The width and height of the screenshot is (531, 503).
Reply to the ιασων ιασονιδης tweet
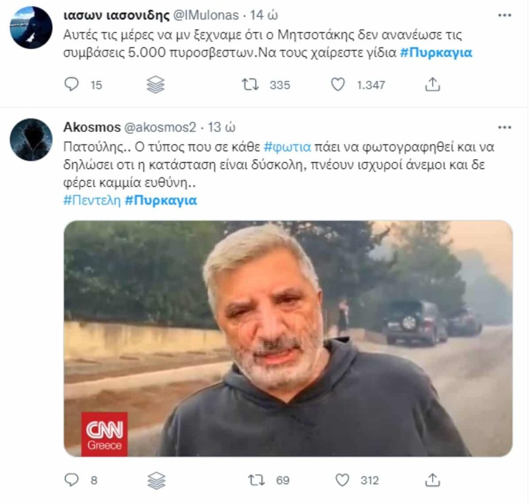pos(72,85)
